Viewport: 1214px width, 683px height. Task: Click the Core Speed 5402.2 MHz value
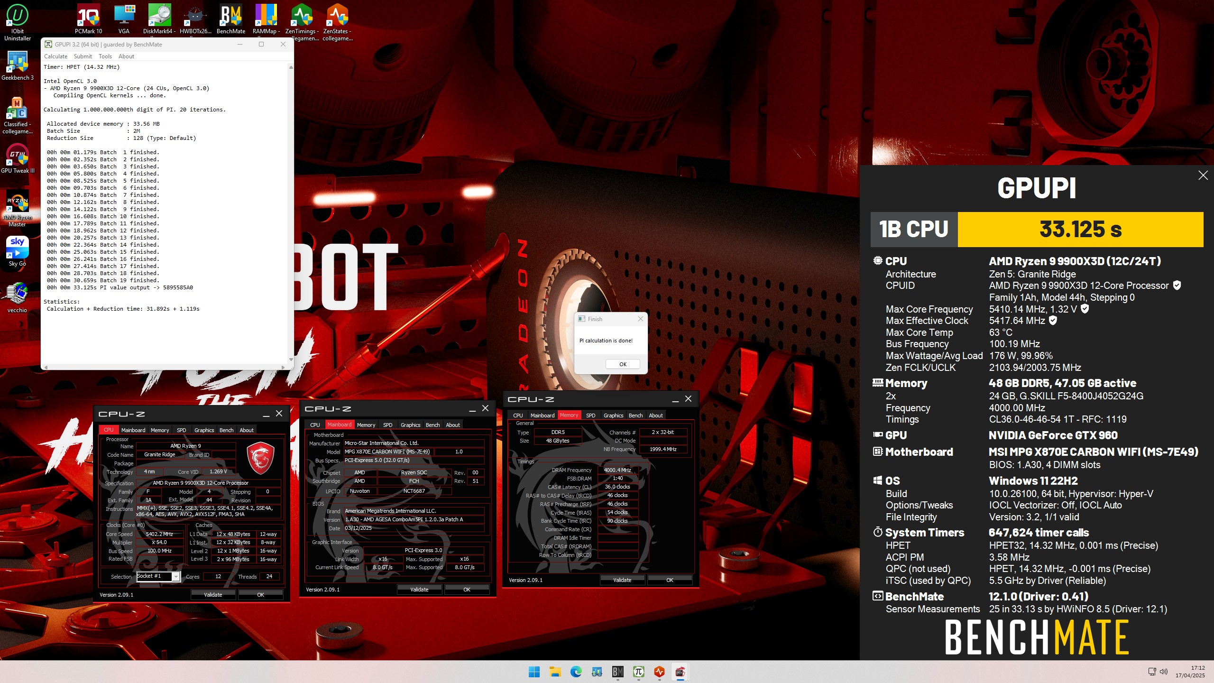tap(159, 534)
